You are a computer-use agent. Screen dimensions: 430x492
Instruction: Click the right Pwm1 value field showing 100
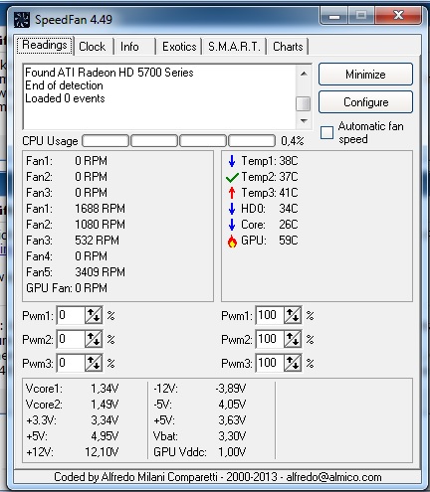pyautogui.click(x=270, y=315)
